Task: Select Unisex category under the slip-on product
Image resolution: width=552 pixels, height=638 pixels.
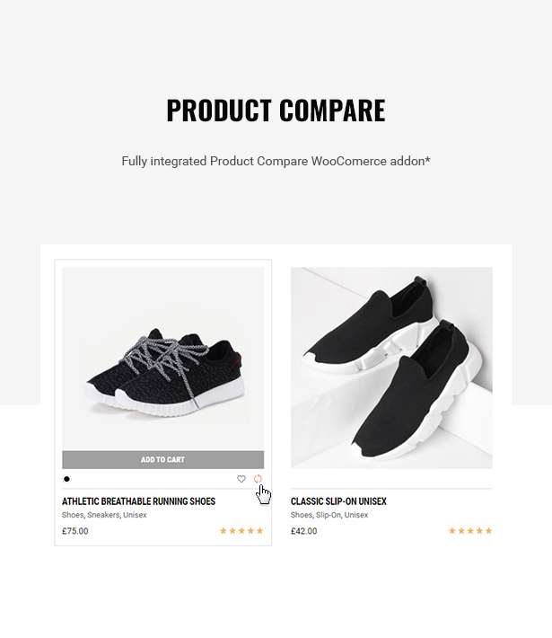Action: coord(356,515)
